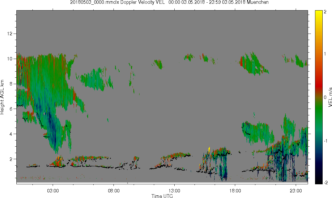The width and height of the screenshot is (332, 198).
Task: Click the 10 km height tick label
Action: (10, 59)
